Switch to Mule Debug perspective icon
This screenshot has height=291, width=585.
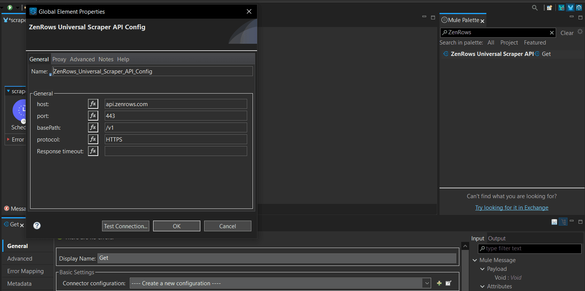pos(561,8)
